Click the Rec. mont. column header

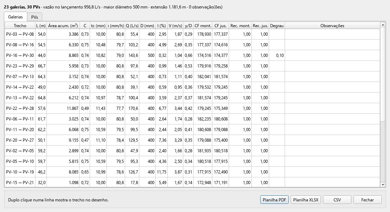pyautogui.click(x=240, y=25)
